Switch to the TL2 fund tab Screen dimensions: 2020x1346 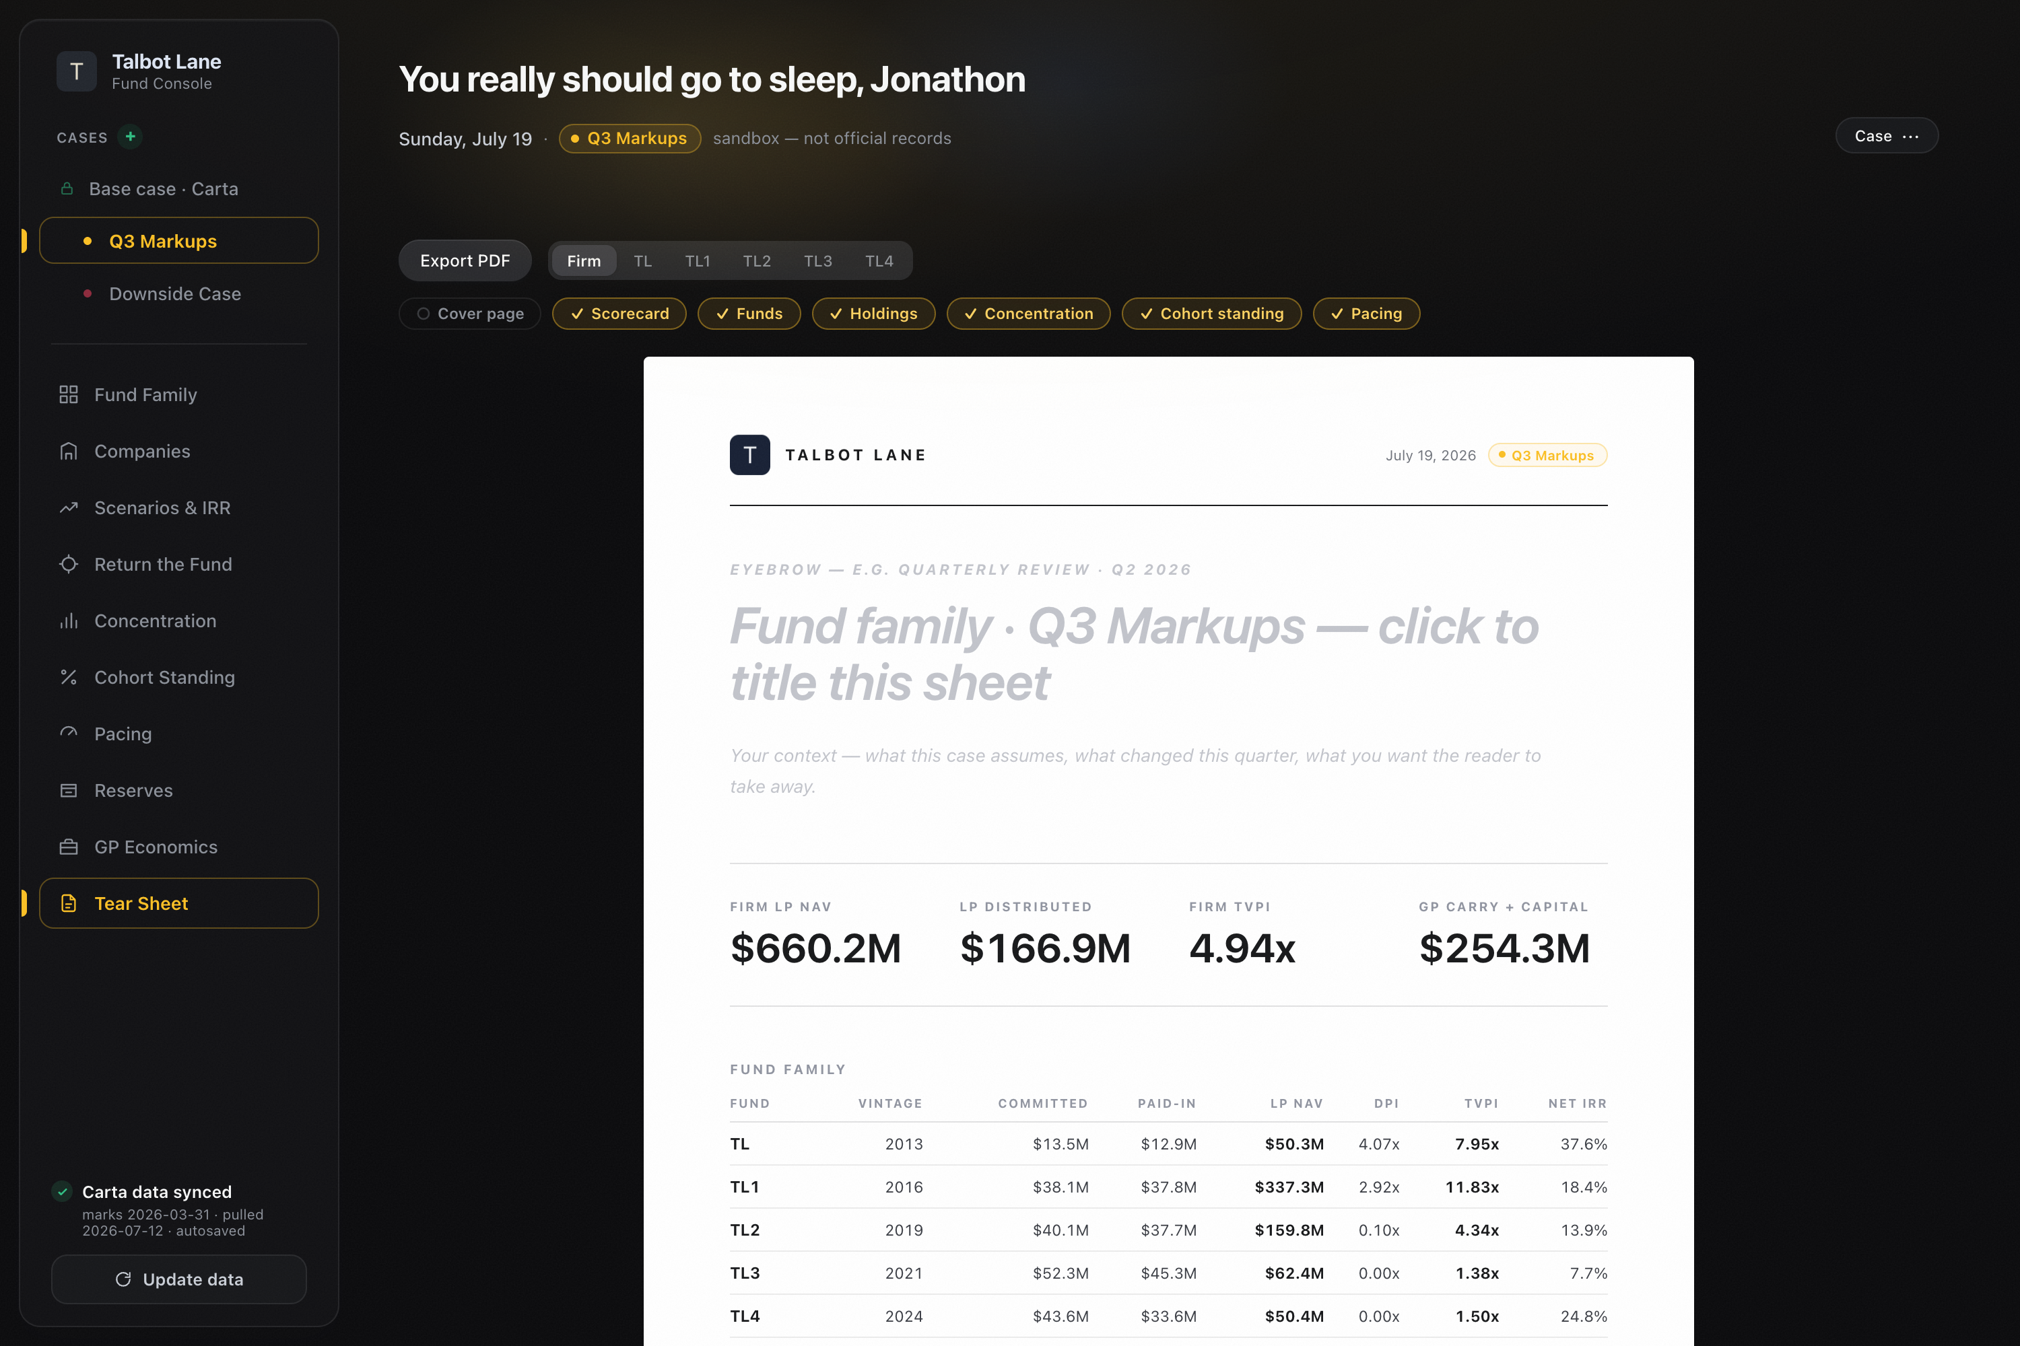click(x=757, y=261)
